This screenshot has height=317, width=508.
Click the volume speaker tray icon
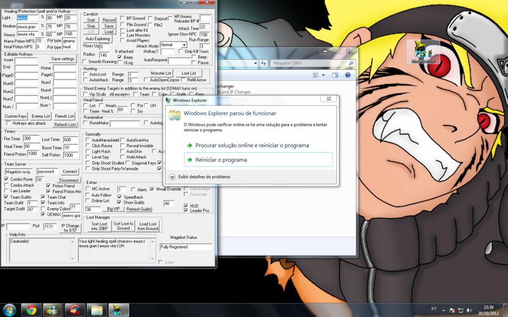tap(469, 310)
